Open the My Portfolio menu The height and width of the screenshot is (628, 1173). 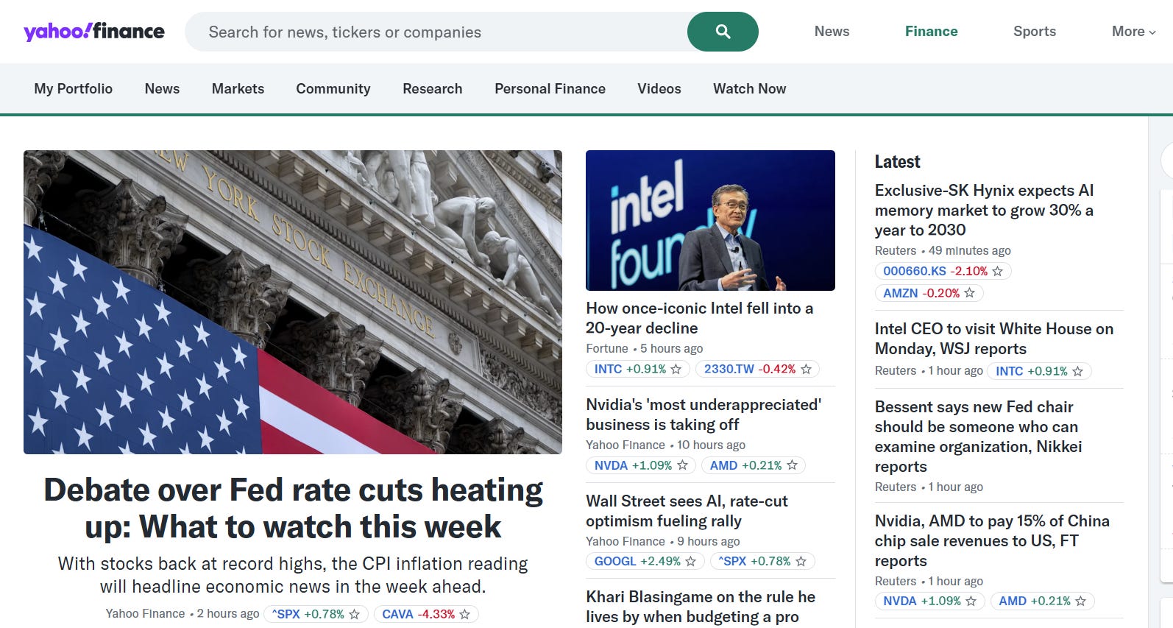click(73, 88)
